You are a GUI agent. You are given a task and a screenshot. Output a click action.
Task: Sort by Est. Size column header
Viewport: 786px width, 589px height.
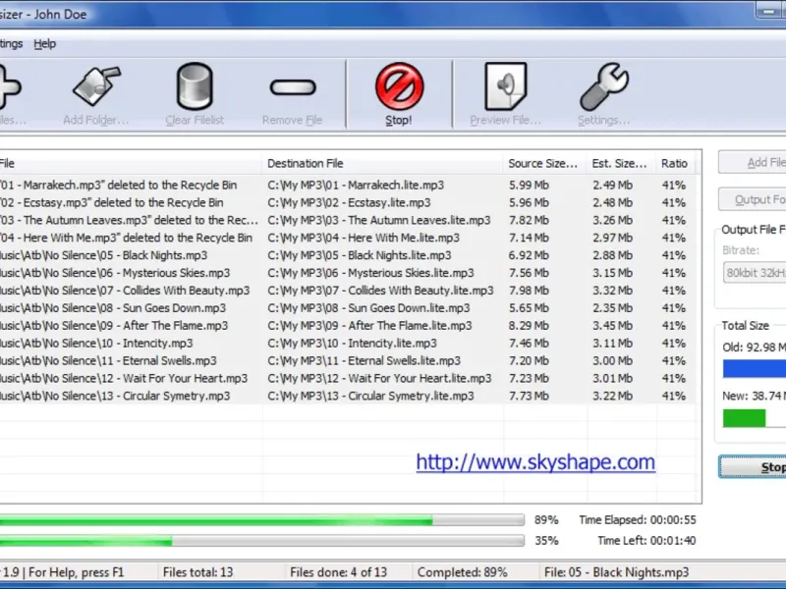tap(620, 163)
